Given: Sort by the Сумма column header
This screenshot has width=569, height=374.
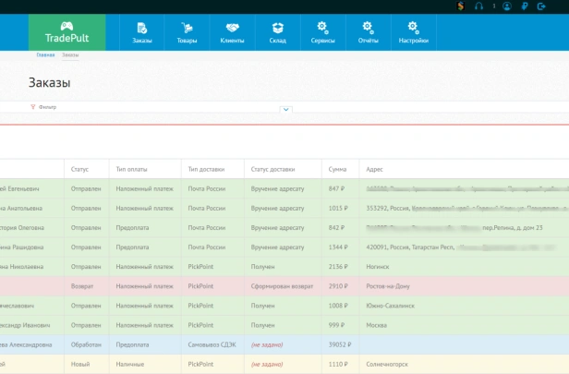Looking at the screenshot, I should coord(337,169).
